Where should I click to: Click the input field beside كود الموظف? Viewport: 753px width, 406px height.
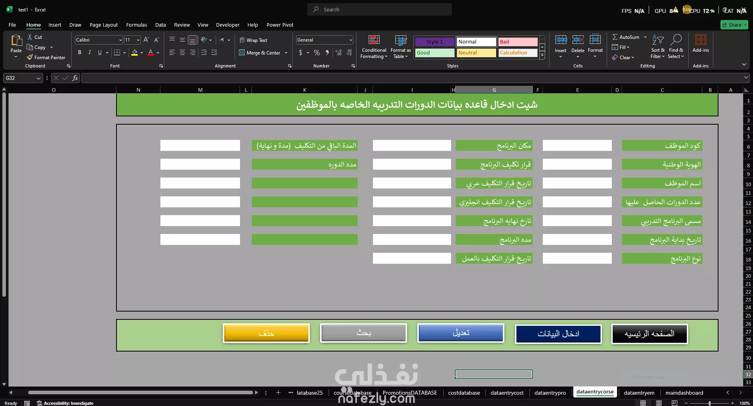[577, 145]
